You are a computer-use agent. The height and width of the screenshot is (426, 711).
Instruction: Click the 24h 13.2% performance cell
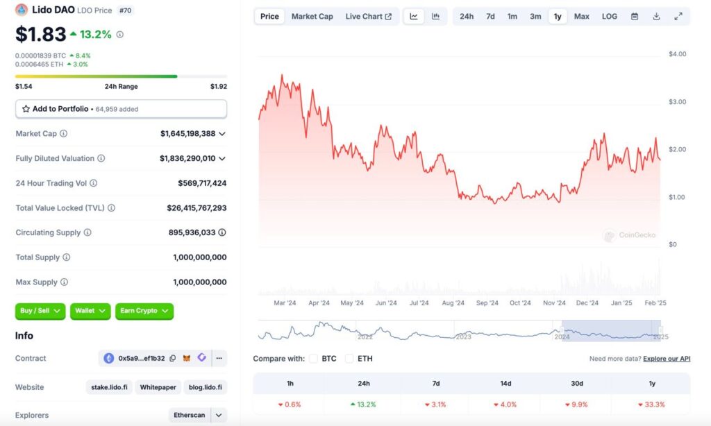363,404
